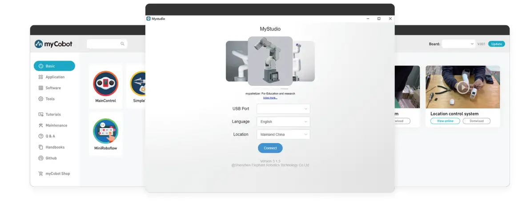Image resolution: width=530 pixels, height=201 pixels.
Task: Open Application section in myCobot sidebar
Action: pyautogui.click(x=52, y=77)
